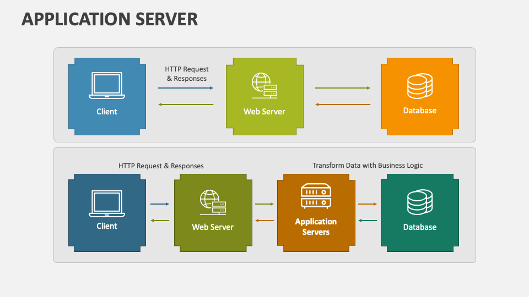This screenshot has height=297, width=529.
Task: Select the bottom row 'HTTP Request & Responses' caption
Action: coord(161,166)
